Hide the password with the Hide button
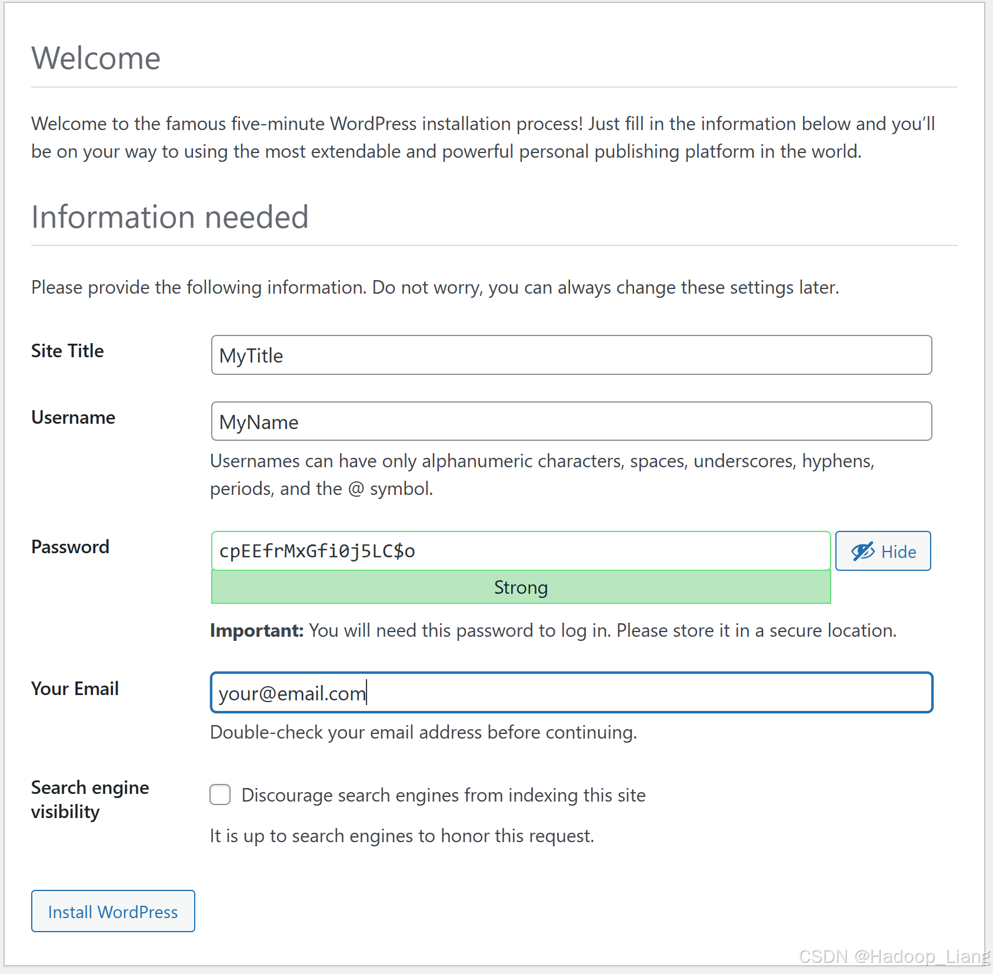This screenshot has height=974, width=993. click(x=883, y=551)
